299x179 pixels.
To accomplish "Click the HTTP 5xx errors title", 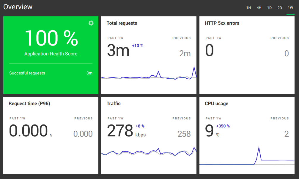I will point(222,23).
